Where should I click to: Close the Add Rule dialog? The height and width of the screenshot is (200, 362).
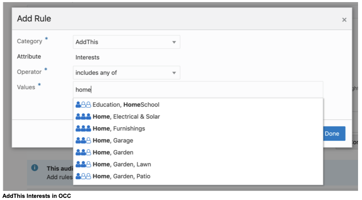344,20
